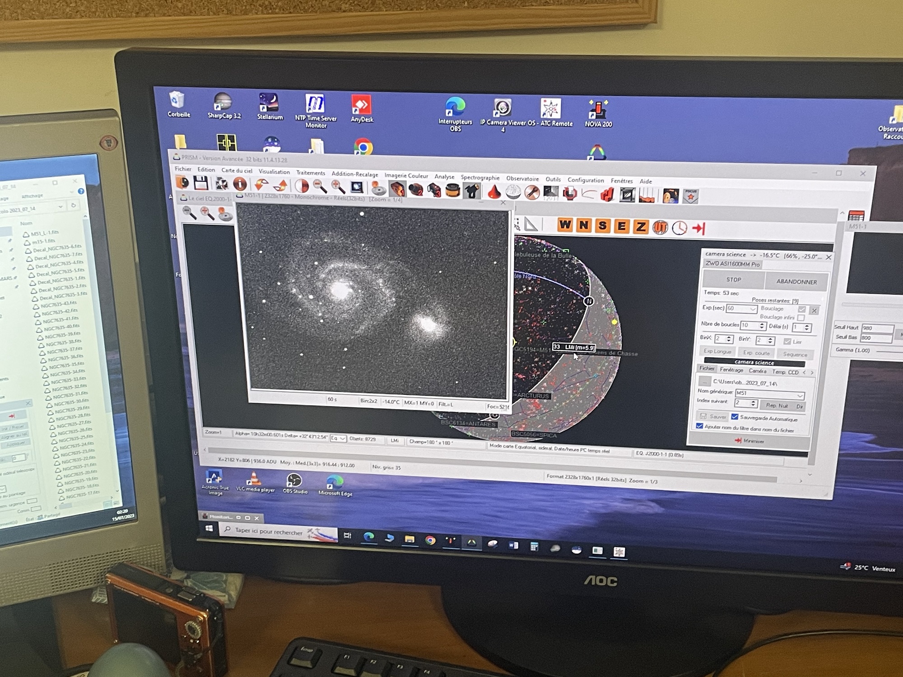Image resolution: width=903 pixels, height=677 pixels.
Task: Switch to the Fenêtrage tab
Action: pos(731,370)
